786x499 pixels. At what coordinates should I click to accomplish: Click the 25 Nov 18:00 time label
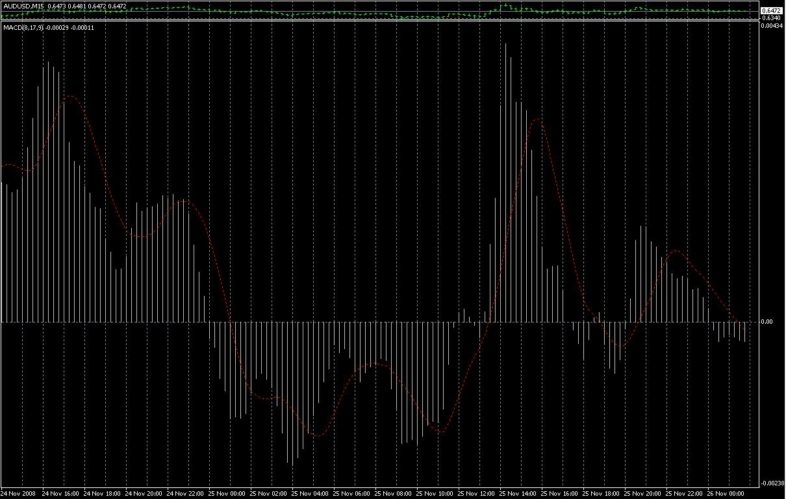[601, 493]
